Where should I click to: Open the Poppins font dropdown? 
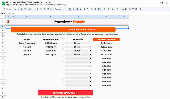click(59, 9)
